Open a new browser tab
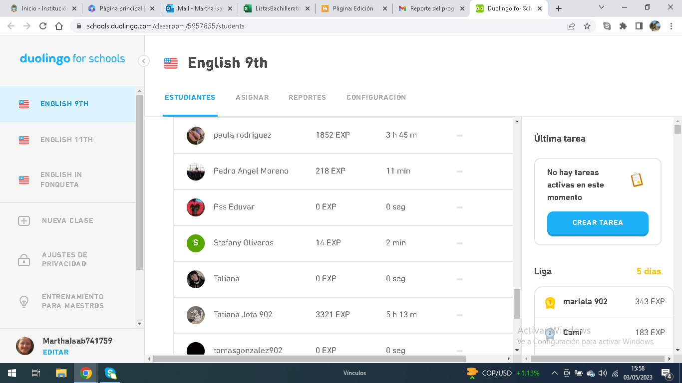 click(x=559, y=8)
